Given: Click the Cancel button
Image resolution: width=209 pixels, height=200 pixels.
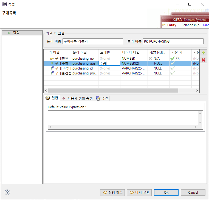Looking at the screenshot, I should (x=193, y=192).
